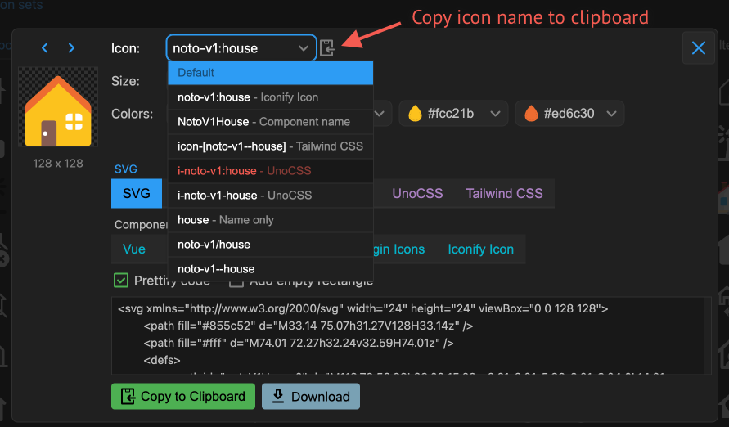Toggle the Prettify code checkbox
This screenshot has width=729, height=427.
(121, 281)
